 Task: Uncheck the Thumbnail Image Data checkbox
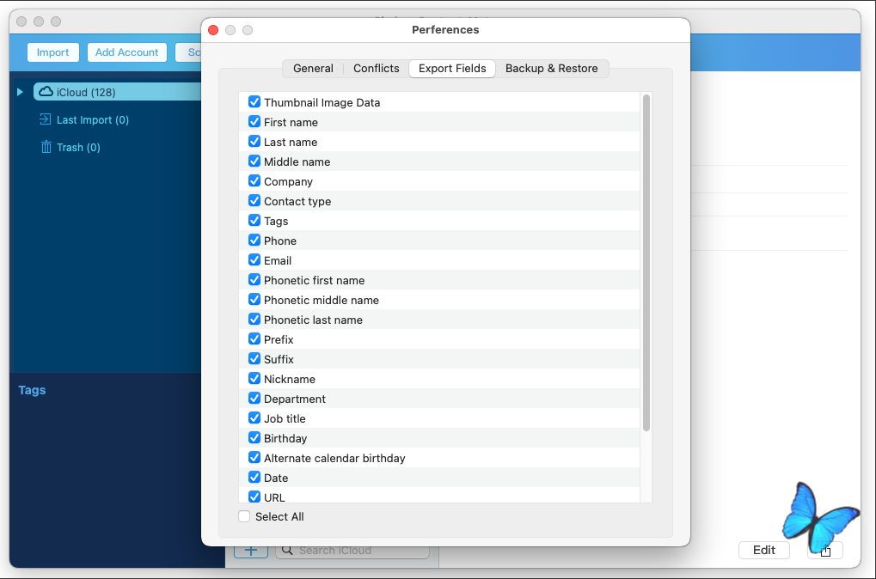tap(254, 102)
